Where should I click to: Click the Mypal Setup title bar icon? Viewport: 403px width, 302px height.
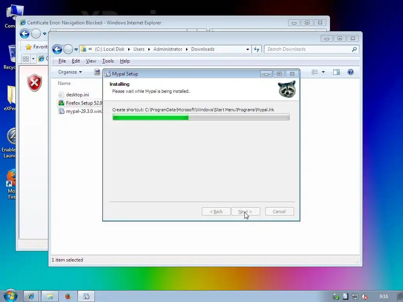[108, 74]
